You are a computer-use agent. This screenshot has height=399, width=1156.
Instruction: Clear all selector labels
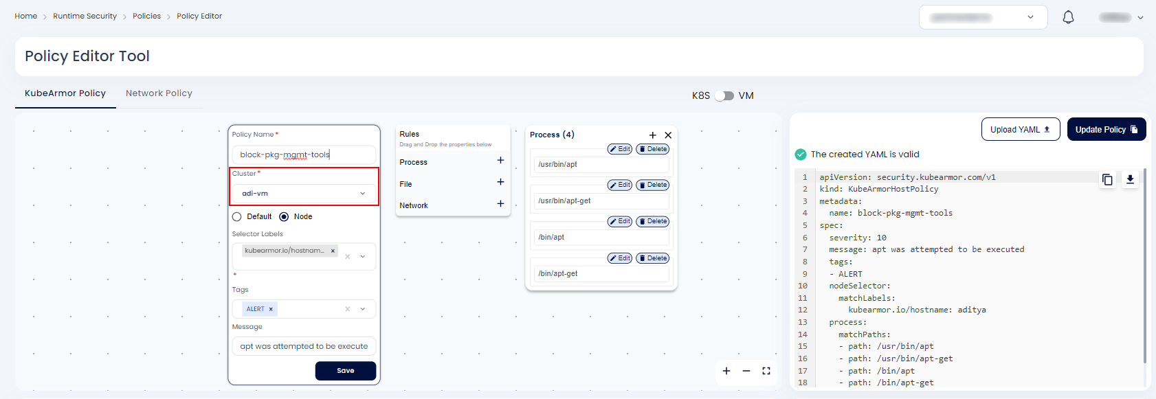348,256
